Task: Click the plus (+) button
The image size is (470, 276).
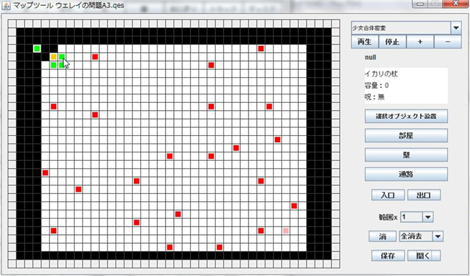Action: pos(420,42)
